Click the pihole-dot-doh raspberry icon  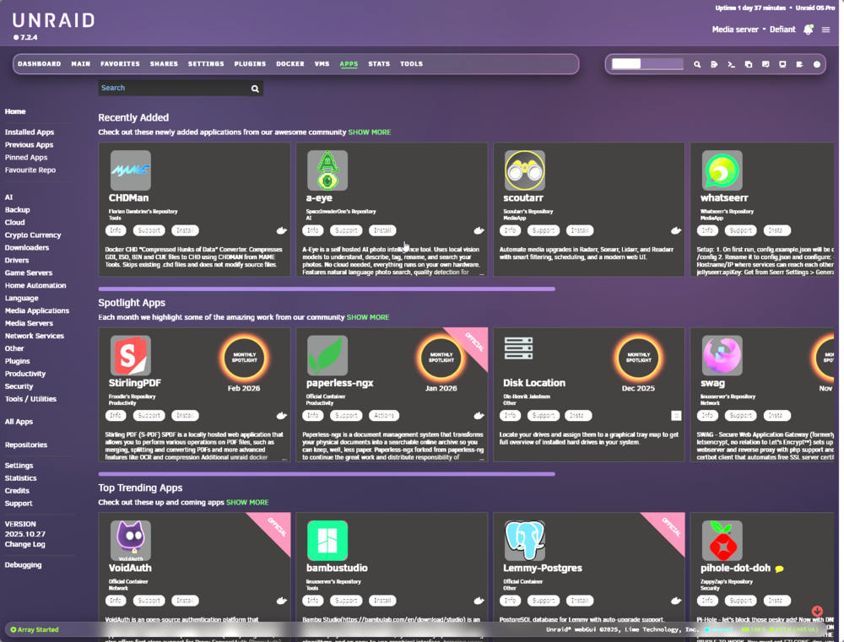(722, 540)
